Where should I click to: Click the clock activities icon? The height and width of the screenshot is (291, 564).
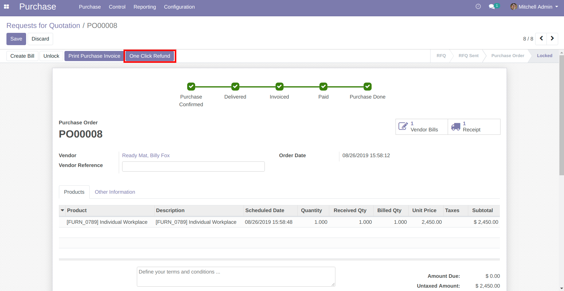478,6
